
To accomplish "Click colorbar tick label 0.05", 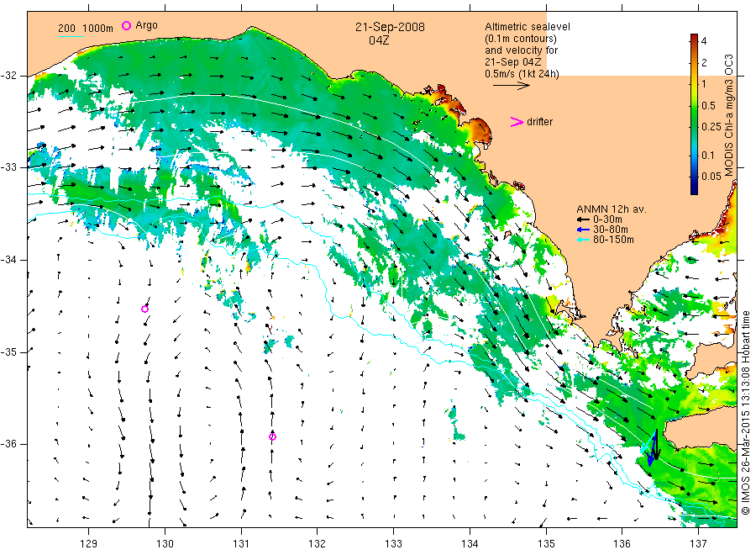I will tap(711, 176).
